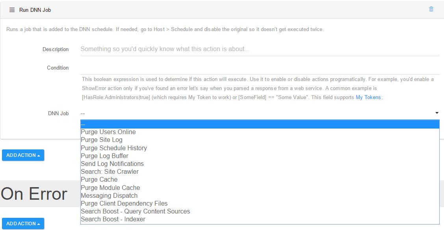
Task: Select Search Boost - Query Content Sources
Action: [x=260, y=212]
